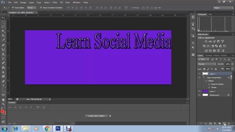This screenshot has height=132, width=235.
Task: Select the Hand tool
Action: click(3, 99)
